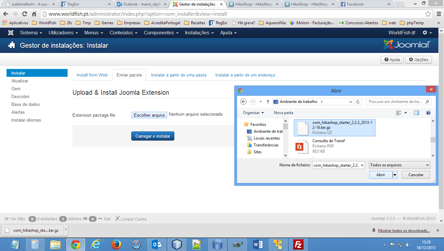
Task: Click the change view icon in Abrir dialog
Action: click(399, 113)
